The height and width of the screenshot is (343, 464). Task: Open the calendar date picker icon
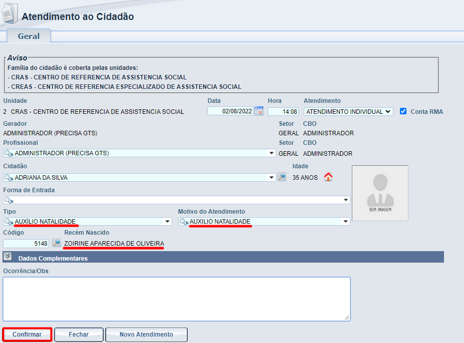259,111
